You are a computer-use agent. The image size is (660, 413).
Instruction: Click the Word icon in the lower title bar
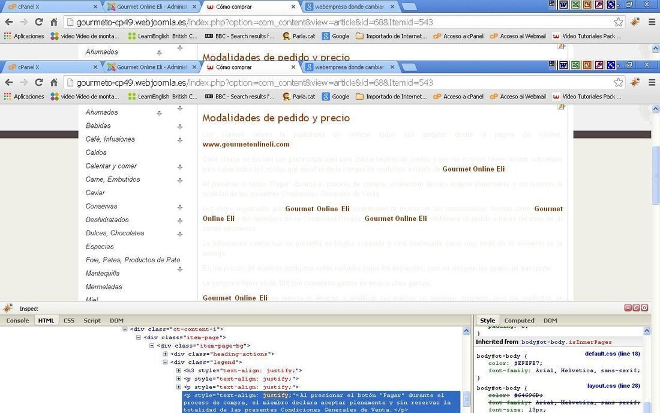(563, 65)
